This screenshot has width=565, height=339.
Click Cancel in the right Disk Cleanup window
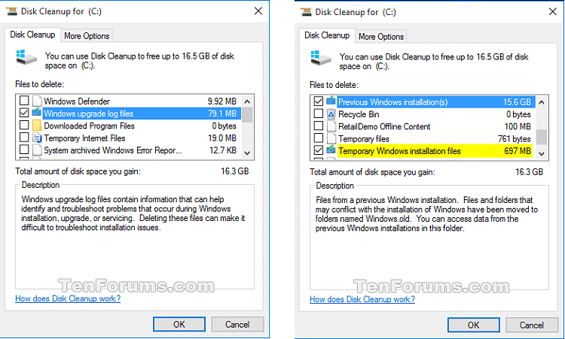coord(532,325)
